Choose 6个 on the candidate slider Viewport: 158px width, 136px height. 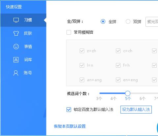tap(143, 99)
